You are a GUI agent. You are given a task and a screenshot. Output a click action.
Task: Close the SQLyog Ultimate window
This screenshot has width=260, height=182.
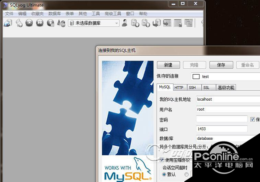196,4
